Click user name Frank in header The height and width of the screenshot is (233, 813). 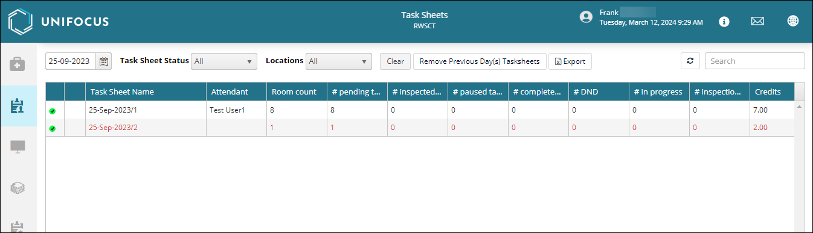coord(609,12)
